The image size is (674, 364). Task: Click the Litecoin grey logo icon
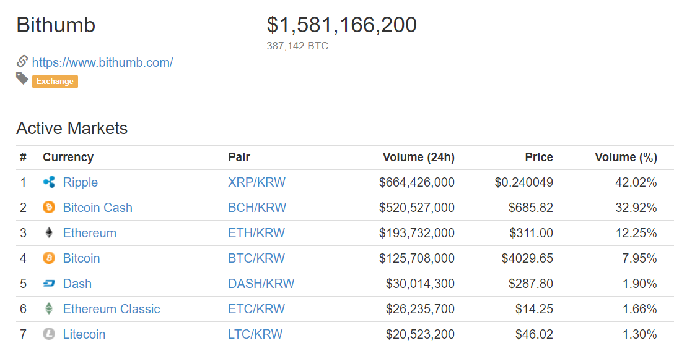pos(49,334)
